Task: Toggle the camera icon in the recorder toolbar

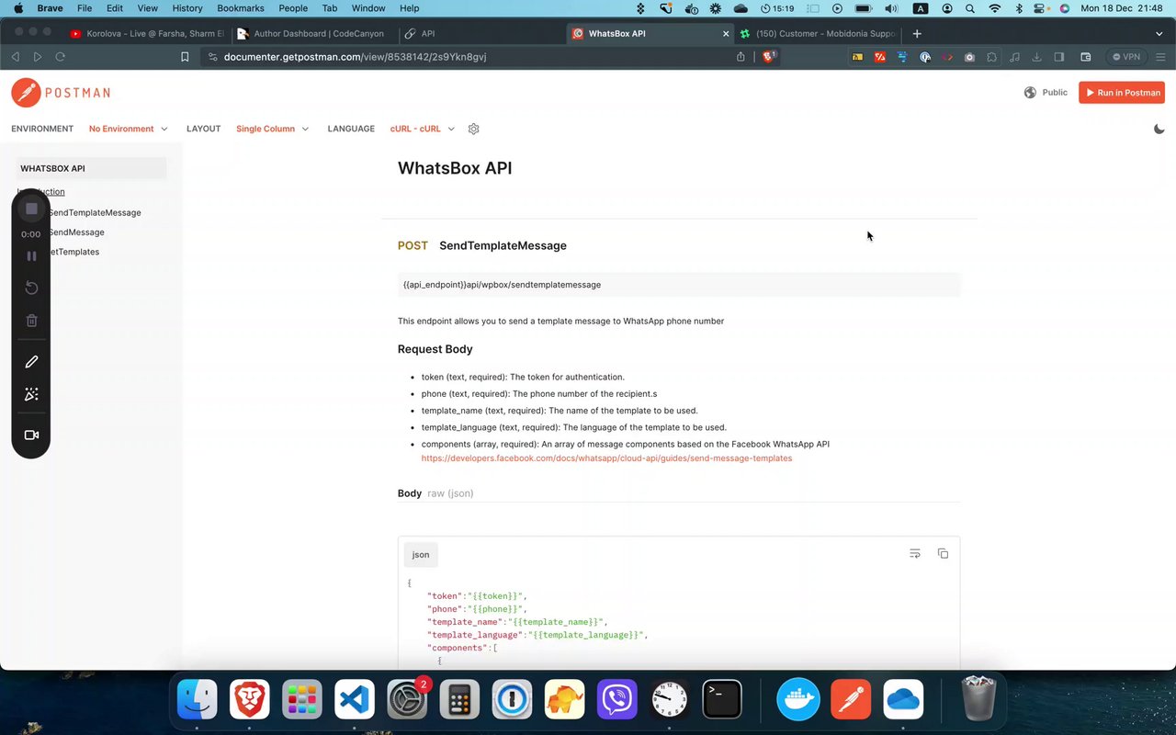Action: pos(31,435)
